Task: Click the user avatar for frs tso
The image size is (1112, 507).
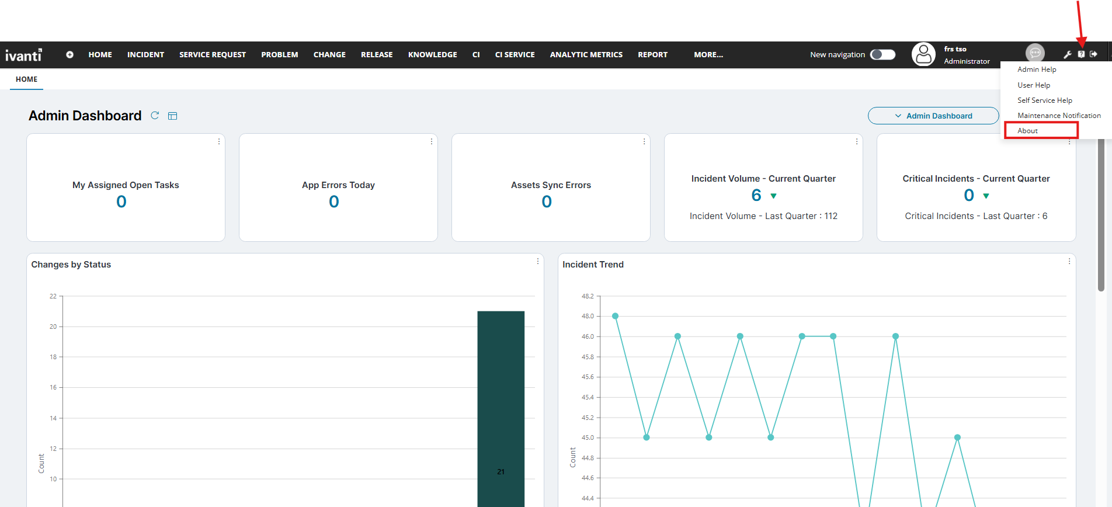Action: coord(923,54)
